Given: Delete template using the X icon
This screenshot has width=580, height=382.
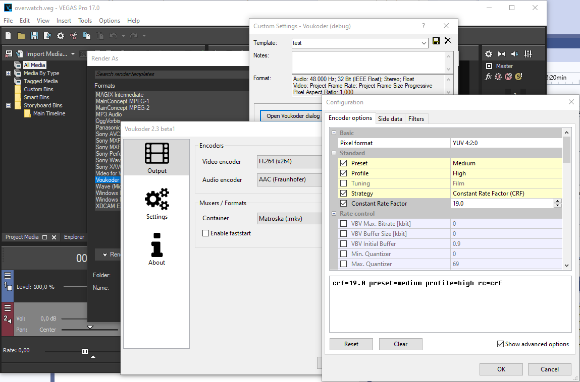Looking at the screenshot, I should click(448, 41).
